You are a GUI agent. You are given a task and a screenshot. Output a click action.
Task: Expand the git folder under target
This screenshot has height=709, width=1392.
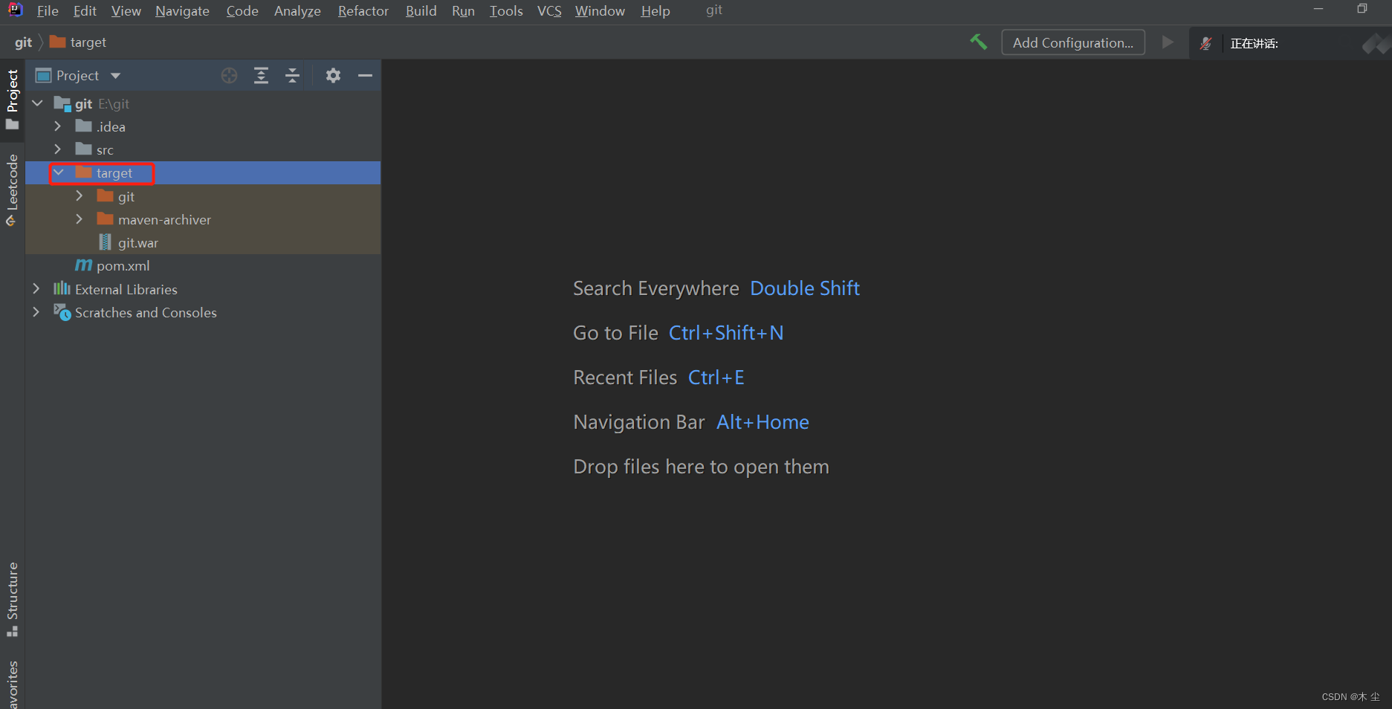click(80, 195)
